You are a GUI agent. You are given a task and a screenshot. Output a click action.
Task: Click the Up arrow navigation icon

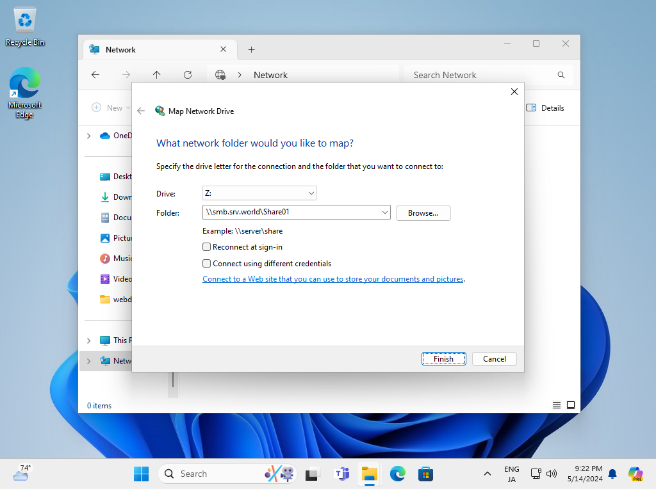click(157, 75)
